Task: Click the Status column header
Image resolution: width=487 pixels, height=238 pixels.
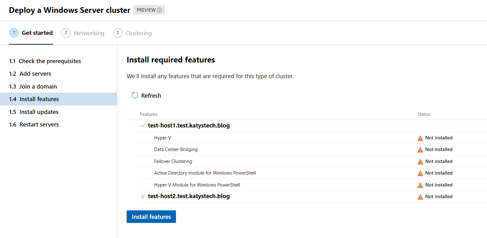Action: [424, 114]
